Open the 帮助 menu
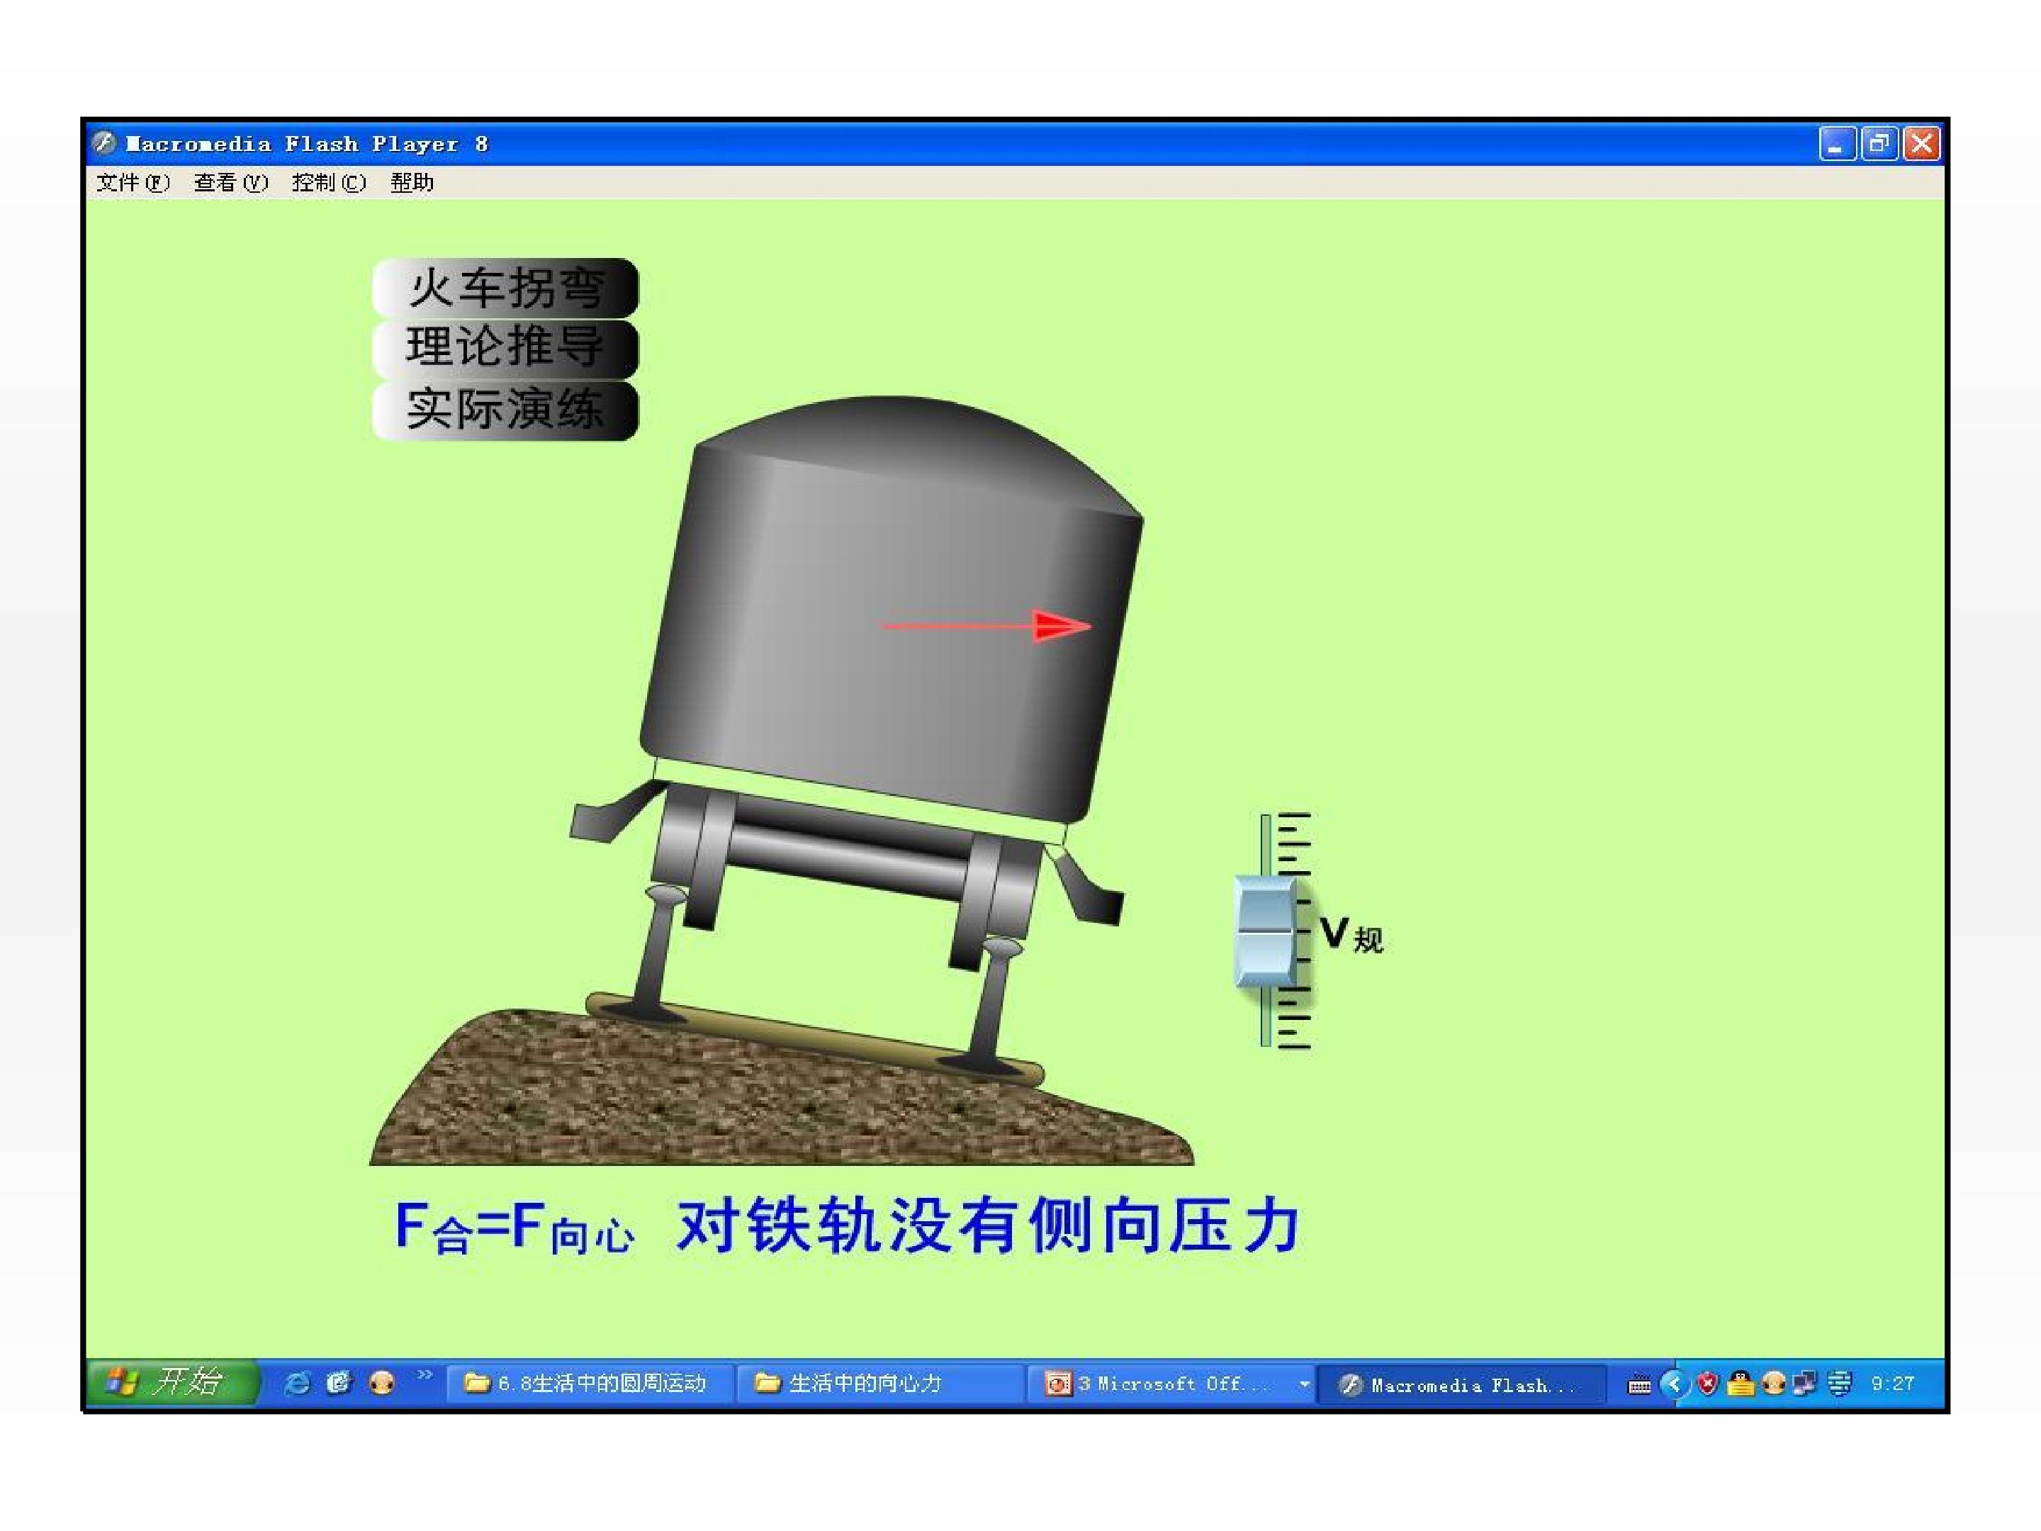Screen dimensions: 2041x1531 click(412, 183)
